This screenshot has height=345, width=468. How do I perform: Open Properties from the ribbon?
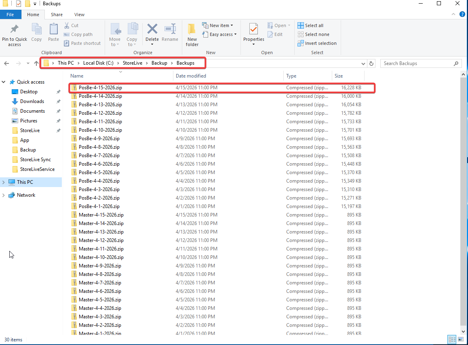pos(253,29)
